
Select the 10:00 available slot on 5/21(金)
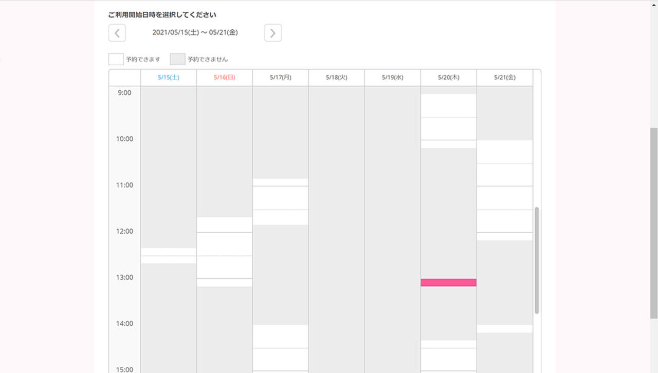504,152
